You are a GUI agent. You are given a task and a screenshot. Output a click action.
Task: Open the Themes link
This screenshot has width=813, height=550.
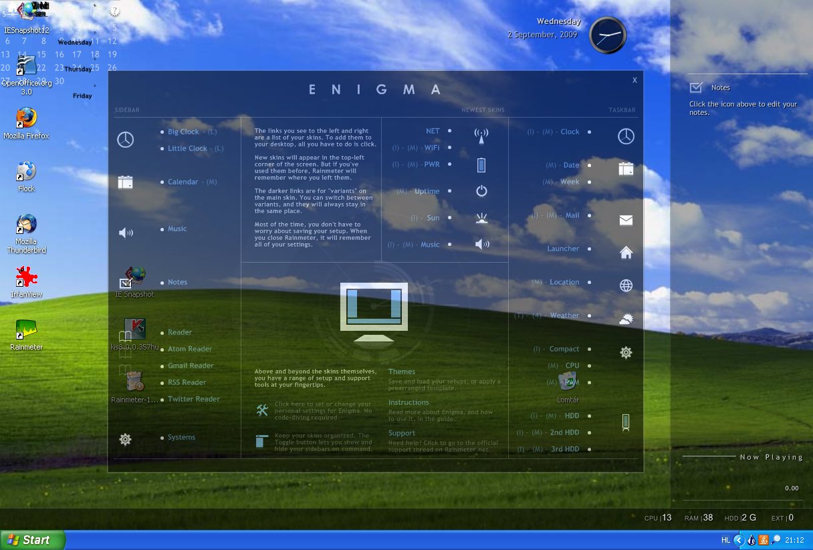402,372
